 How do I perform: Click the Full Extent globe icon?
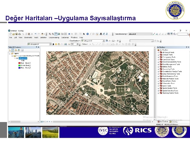click(59, 34)
